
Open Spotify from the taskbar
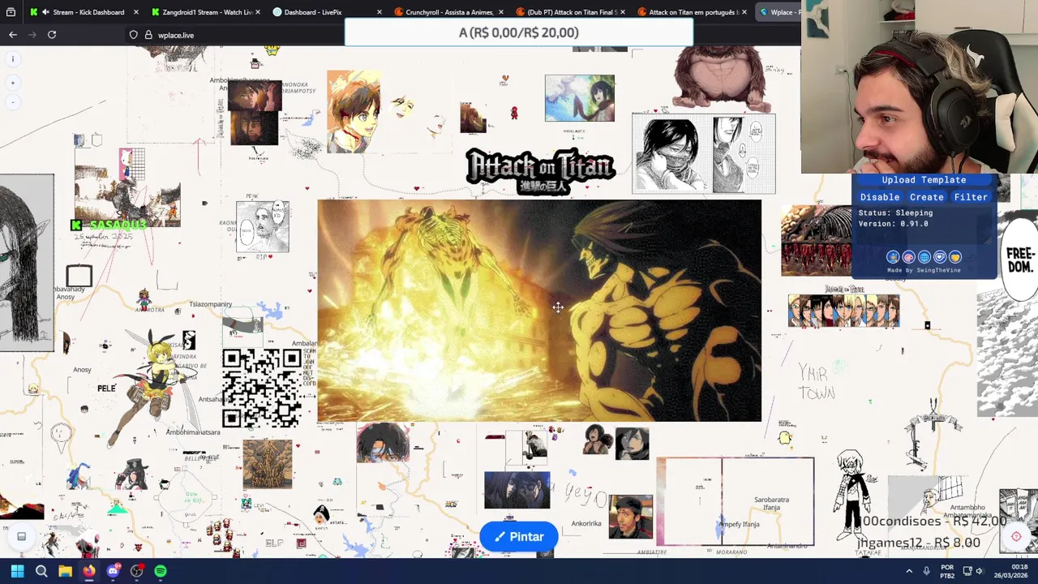pos(161,571)
